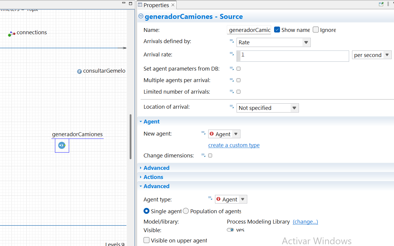Check Set agent parameters from DB
The width and height of the screenshot is (394, 246).
(239, 69)
